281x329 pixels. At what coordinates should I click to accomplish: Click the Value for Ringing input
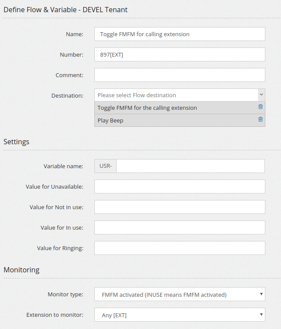tap(180, 248)
